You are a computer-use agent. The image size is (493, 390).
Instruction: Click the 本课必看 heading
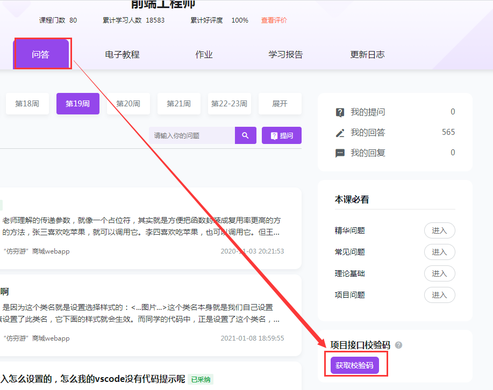pos(352,199)
